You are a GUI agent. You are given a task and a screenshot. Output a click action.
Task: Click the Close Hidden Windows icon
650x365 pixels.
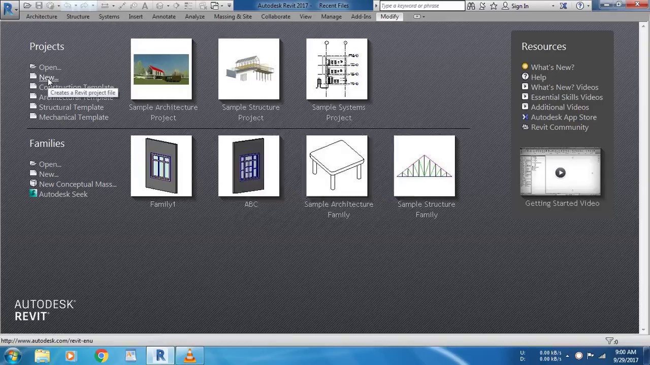coord(203,6)
